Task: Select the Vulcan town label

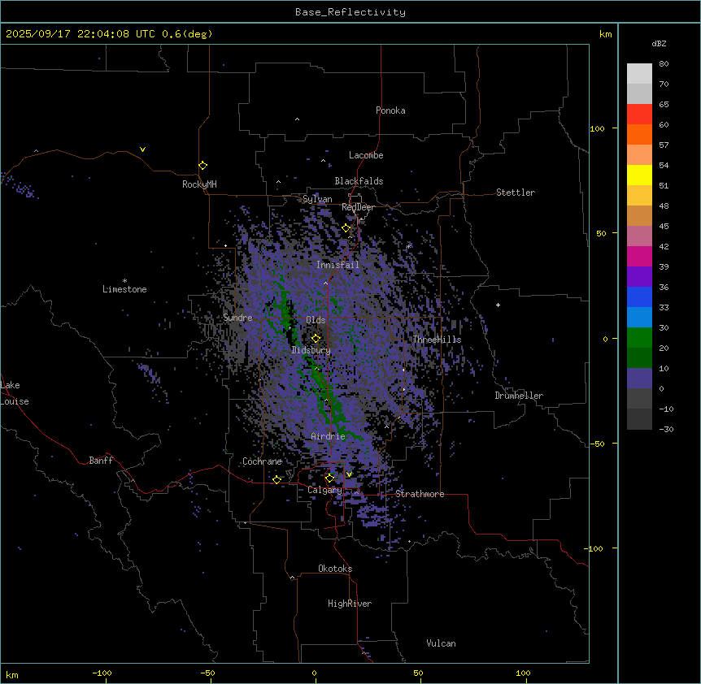Action: 441,643
